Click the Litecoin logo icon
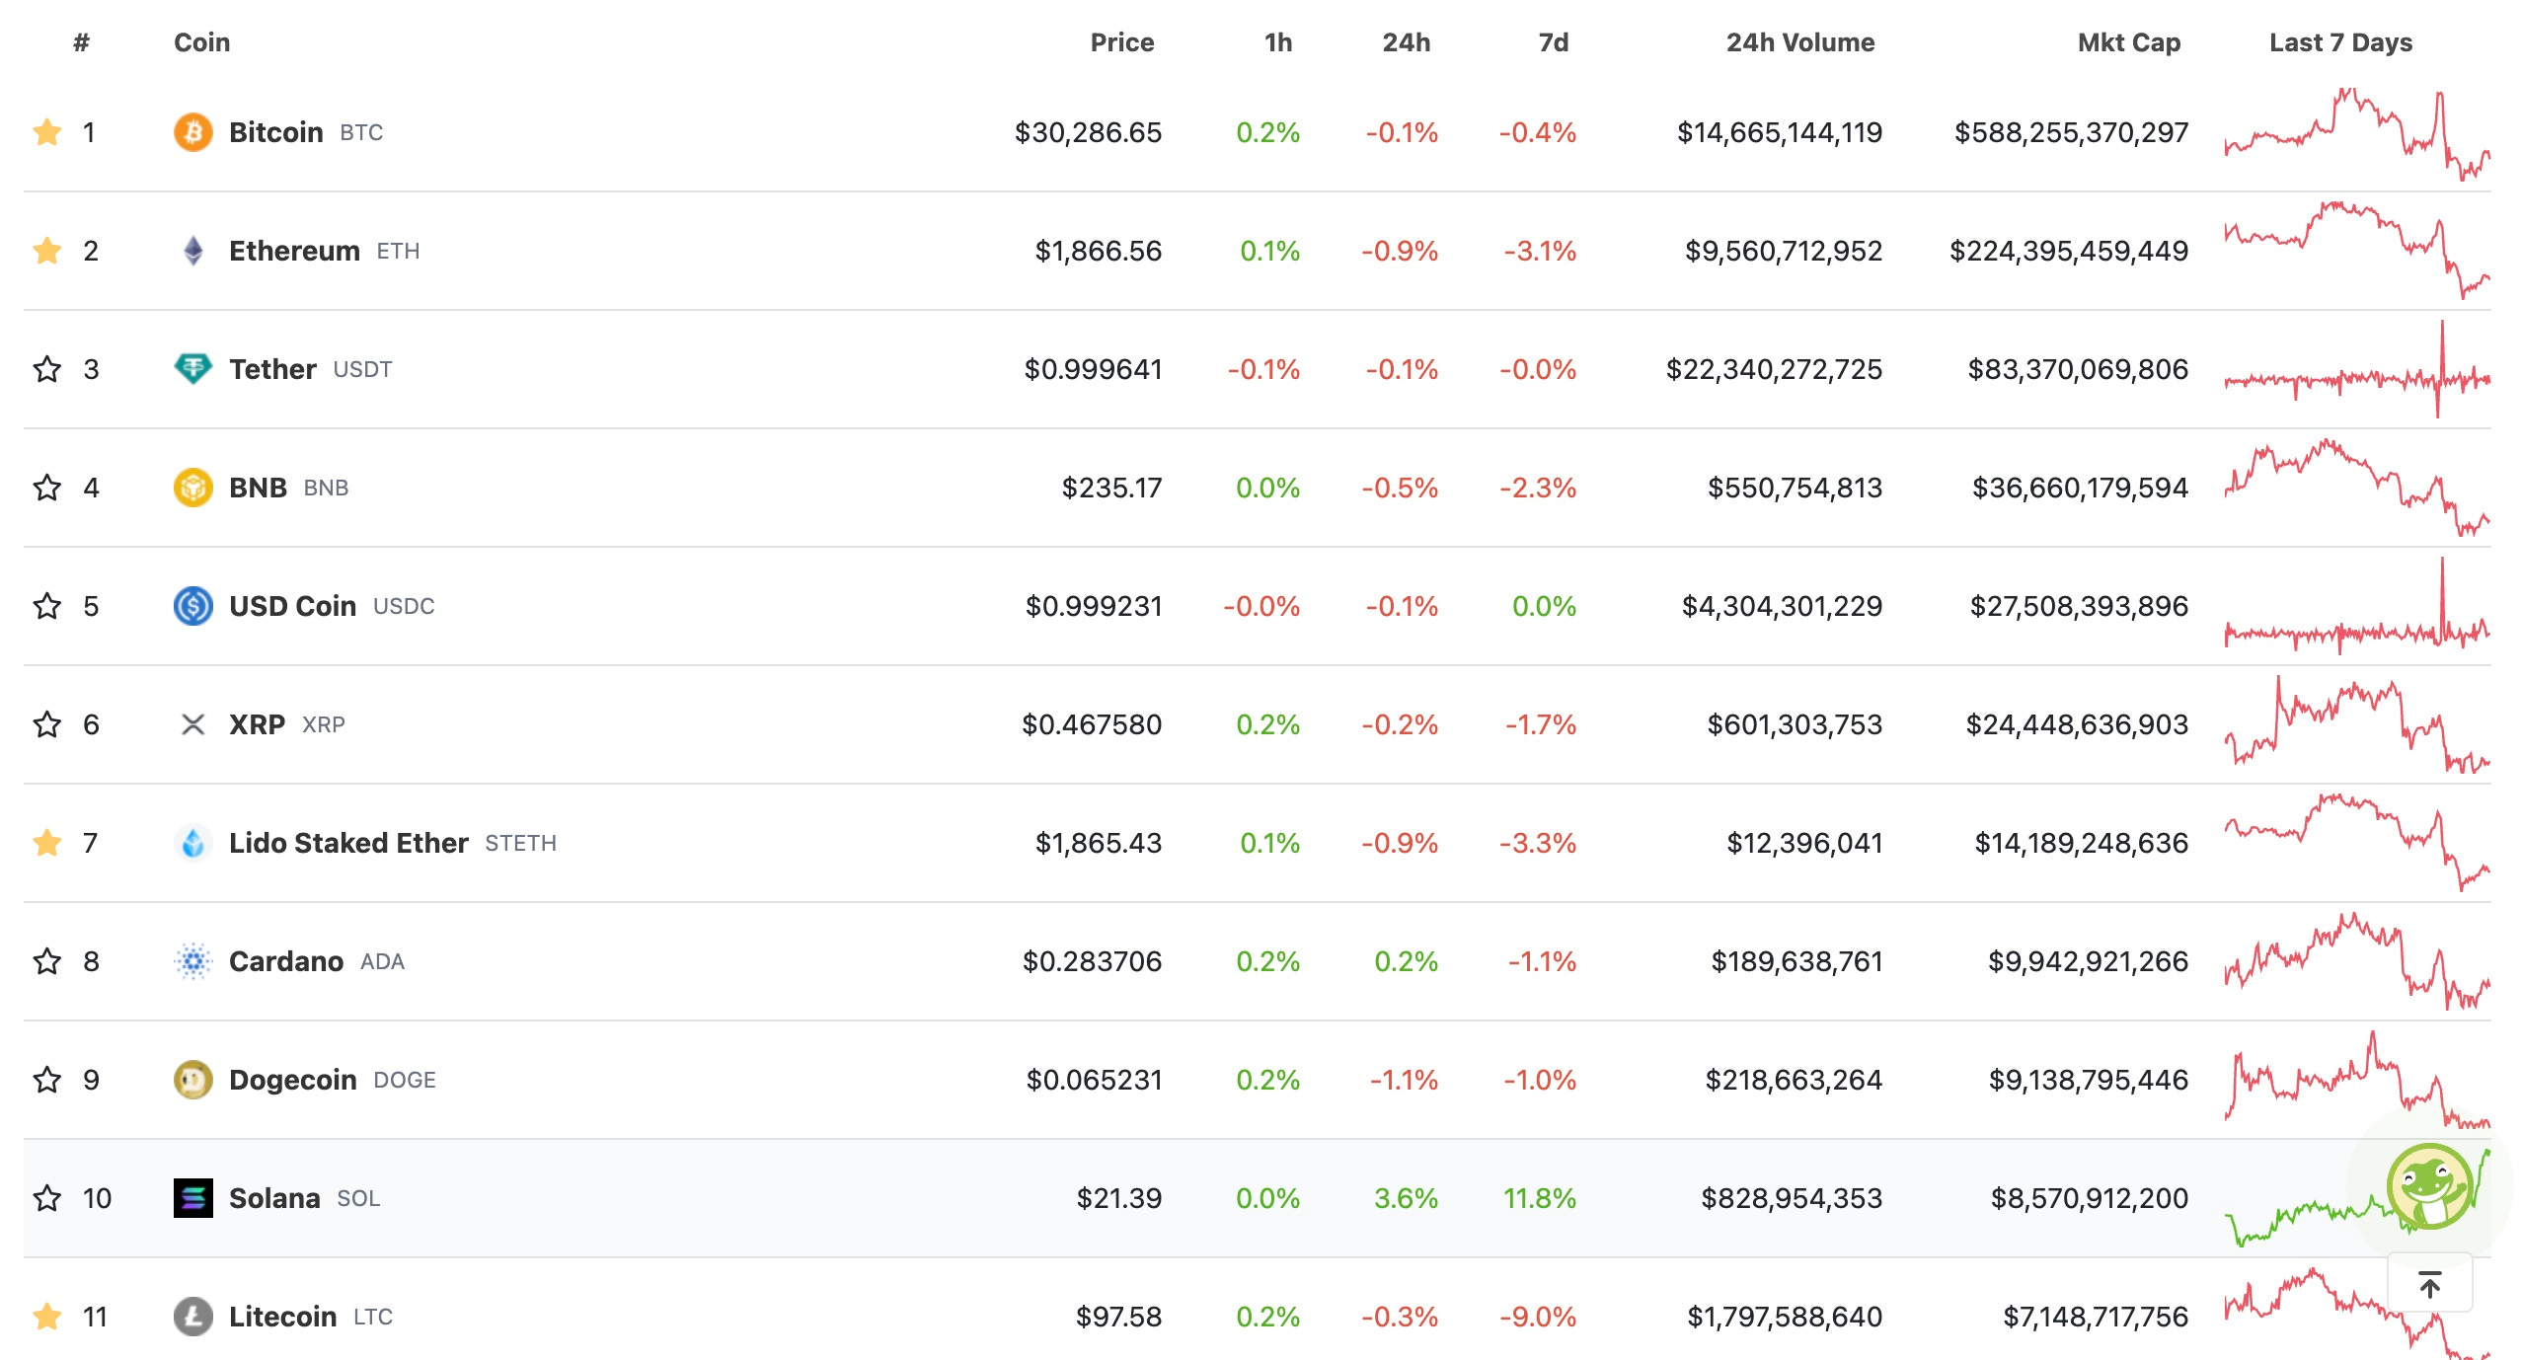This screenshot has width=2521, height=1360. 193,1317
